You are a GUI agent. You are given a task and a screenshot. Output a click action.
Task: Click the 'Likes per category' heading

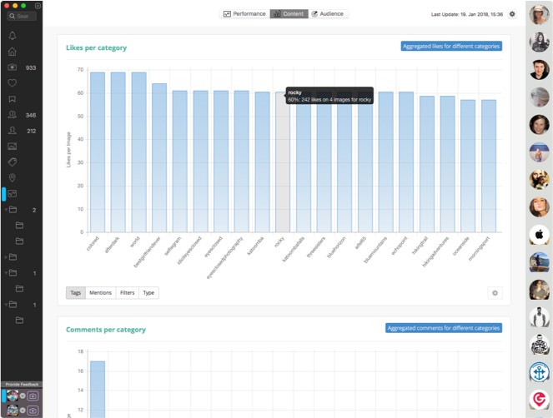tap(96, 47)
